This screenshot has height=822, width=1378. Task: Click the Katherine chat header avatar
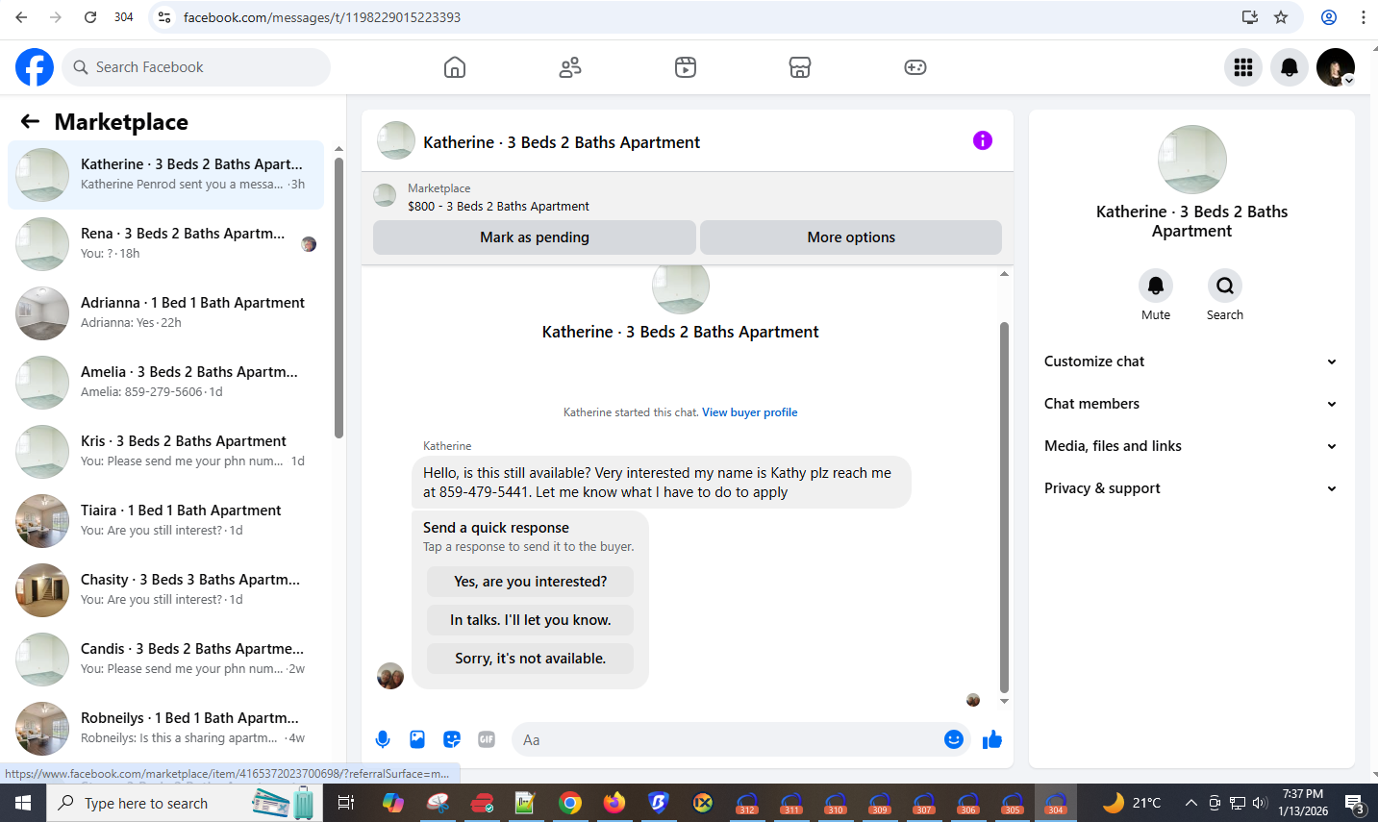pyautogui.click(x=396, y=140)
